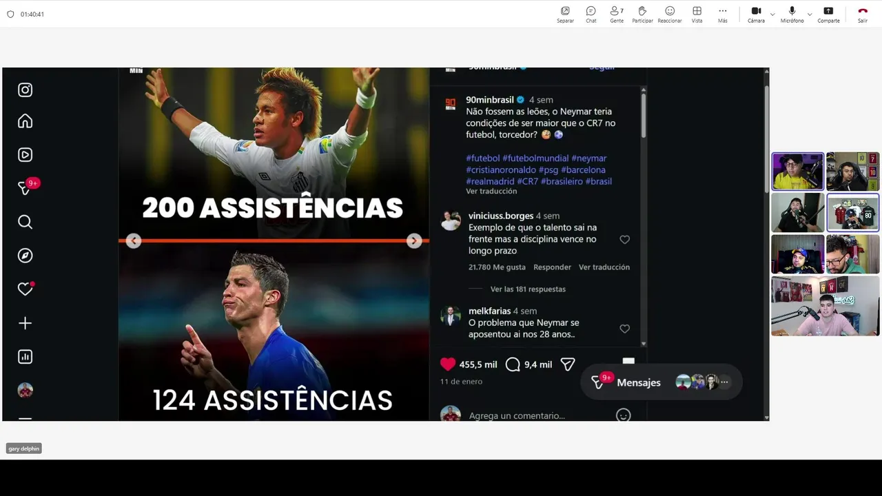Viewport: 882px width, 496px height.
Task: Raise hand with Participar button
Action: click(x=642, y=14)
